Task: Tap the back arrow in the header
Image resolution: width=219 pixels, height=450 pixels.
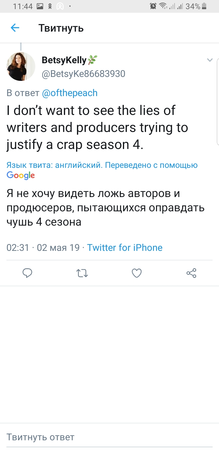Action: point(15,28)
